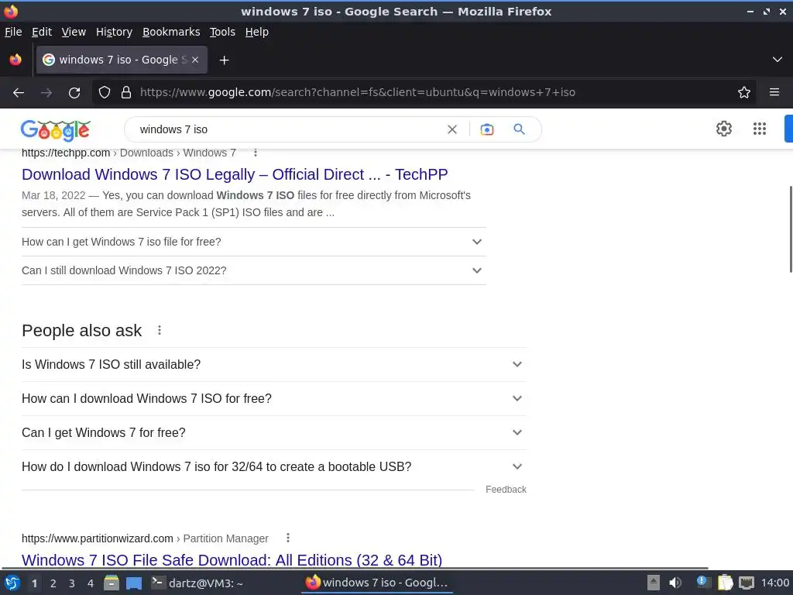Go back using the back arrow
Screen dimensions: 793x595
pos(19,93)
